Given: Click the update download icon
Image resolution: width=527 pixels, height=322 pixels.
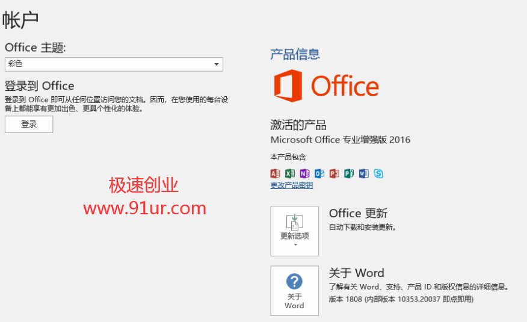Looking at the screenshot, I should (x=295, y=222).
